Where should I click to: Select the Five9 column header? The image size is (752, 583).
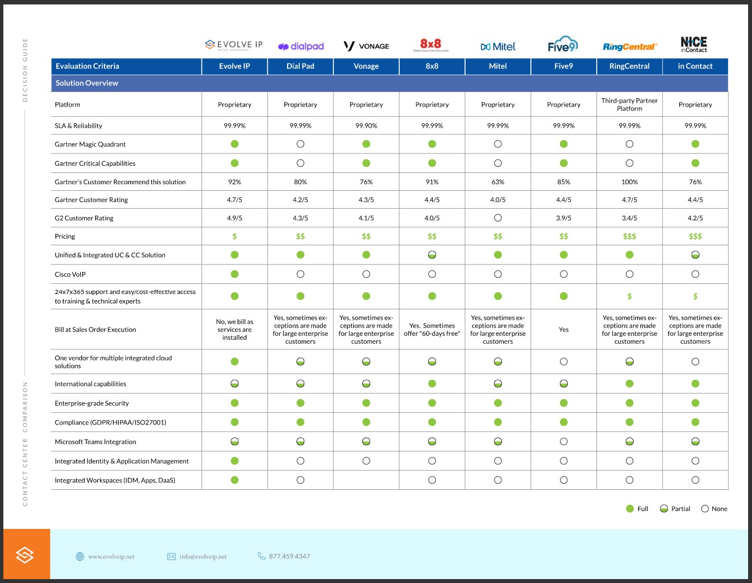564,66
